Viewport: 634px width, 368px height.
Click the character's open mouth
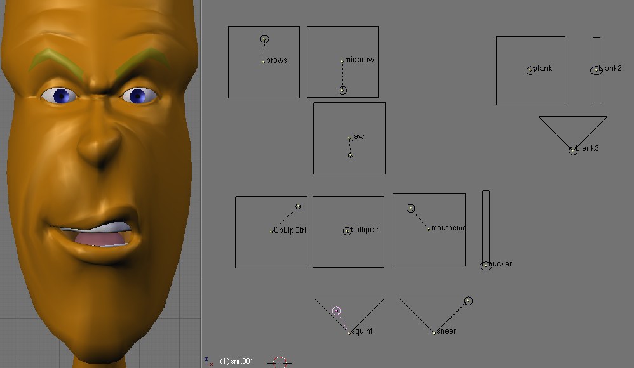[x=96, y=234]
